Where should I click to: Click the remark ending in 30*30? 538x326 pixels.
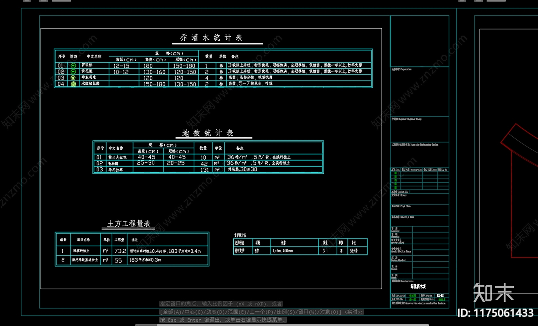coord(242,169)
